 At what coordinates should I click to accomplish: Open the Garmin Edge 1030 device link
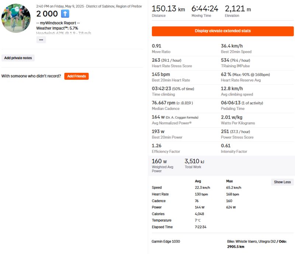click(x=166, y=242)
